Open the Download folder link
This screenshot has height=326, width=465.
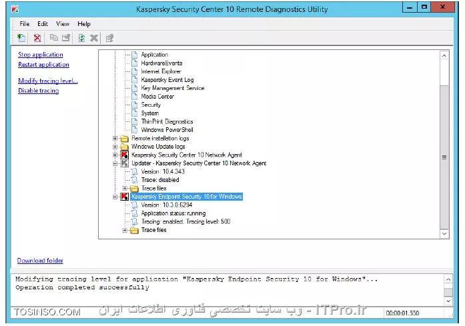tap(40, 261)
